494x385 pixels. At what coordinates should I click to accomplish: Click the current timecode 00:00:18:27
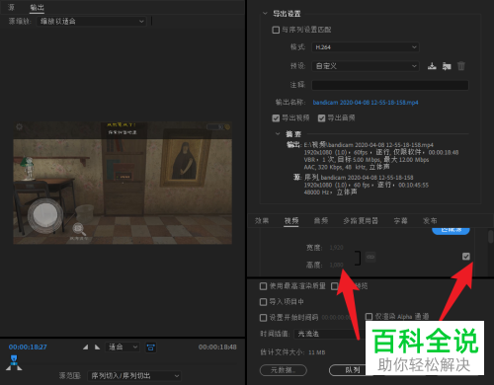pyautogui.click(x=28, y=347)
